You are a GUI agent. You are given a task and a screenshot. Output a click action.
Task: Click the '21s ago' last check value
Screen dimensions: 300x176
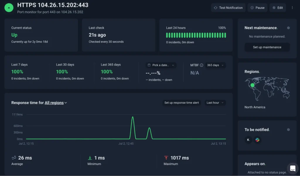coord(97,35)
